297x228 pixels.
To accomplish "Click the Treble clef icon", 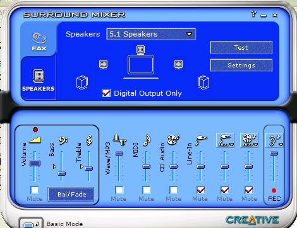I will coord(89,140).
